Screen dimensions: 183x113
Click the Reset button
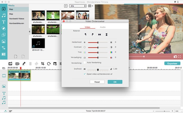[x=97, y=82]
